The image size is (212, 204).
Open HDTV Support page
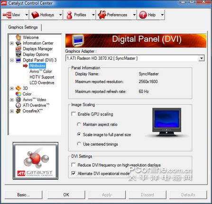click(x=42, y=77)
